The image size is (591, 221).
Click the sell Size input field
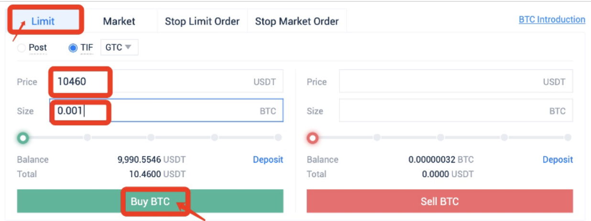[455, 111]
